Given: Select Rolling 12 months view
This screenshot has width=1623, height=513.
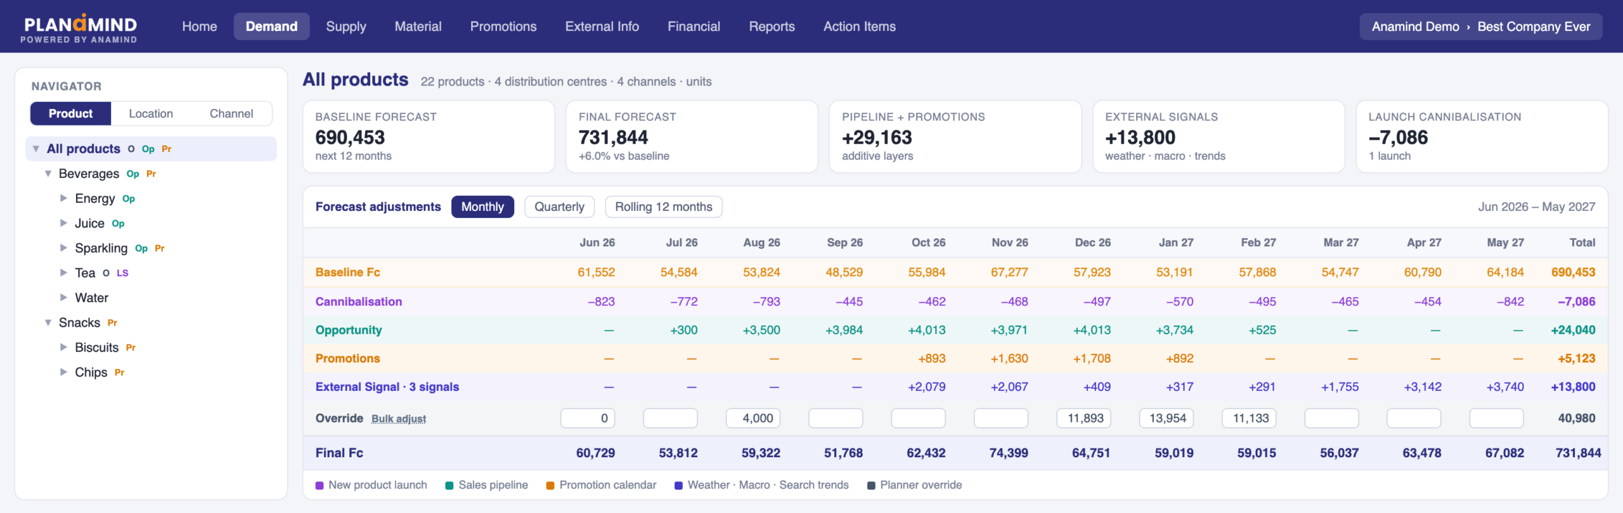Looking at the screenshot, I should pyautogui.click(x=663, y=206).
